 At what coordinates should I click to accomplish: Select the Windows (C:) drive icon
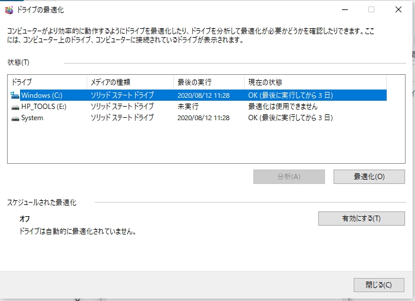(15, 95)
